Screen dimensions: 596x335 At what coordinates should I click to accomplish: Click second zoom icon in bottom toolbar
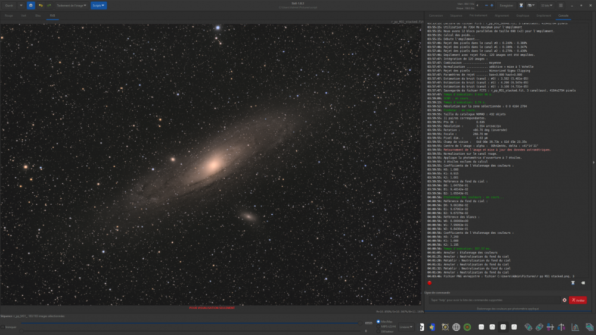pos(492,327)
